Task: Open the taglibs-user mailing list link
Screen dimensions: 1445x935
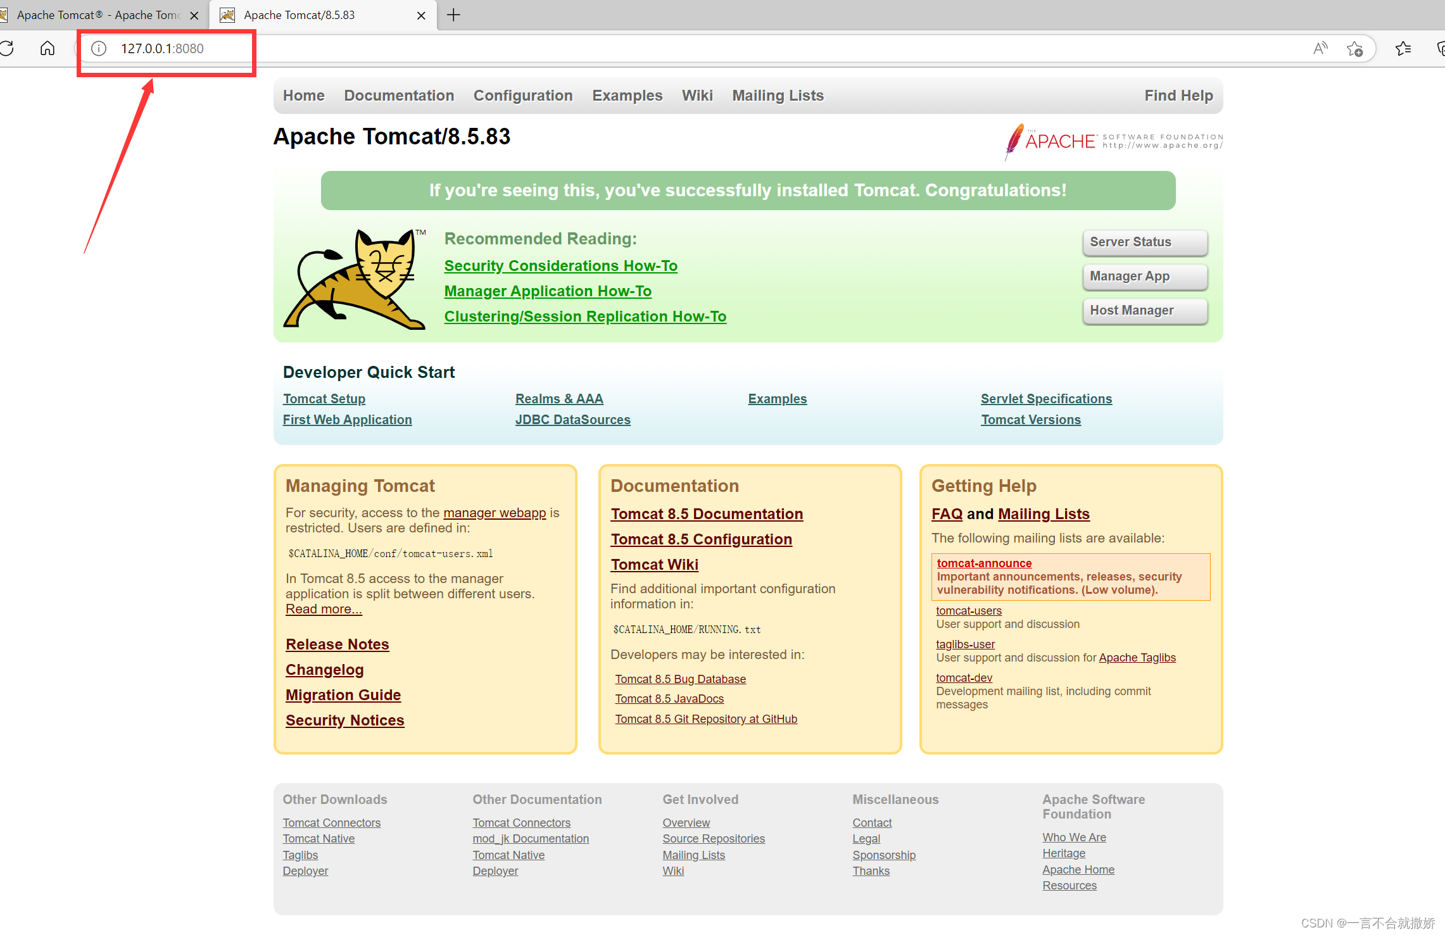Action: [966, 644]
